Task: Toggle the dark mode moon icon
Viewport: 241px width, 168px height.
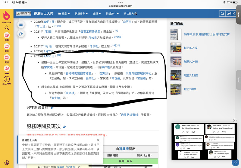Action: tap(235, 14)
